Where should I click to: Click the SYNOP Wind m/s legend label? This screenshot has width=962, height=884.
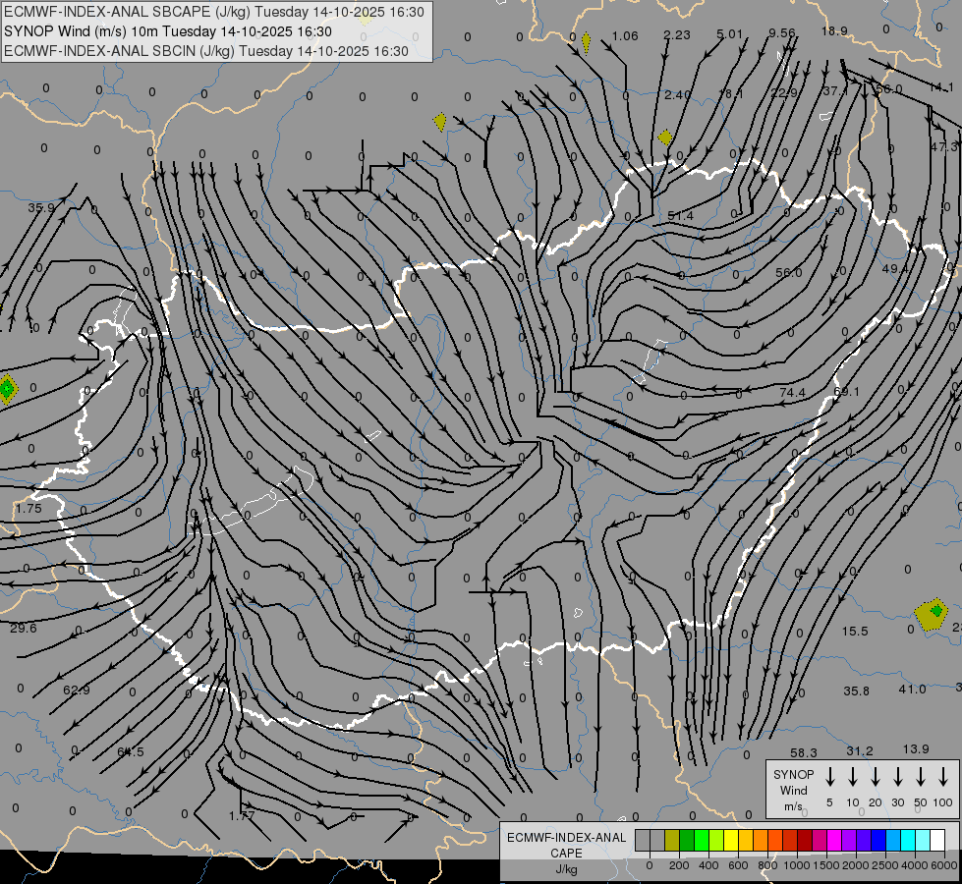[793, 790]
